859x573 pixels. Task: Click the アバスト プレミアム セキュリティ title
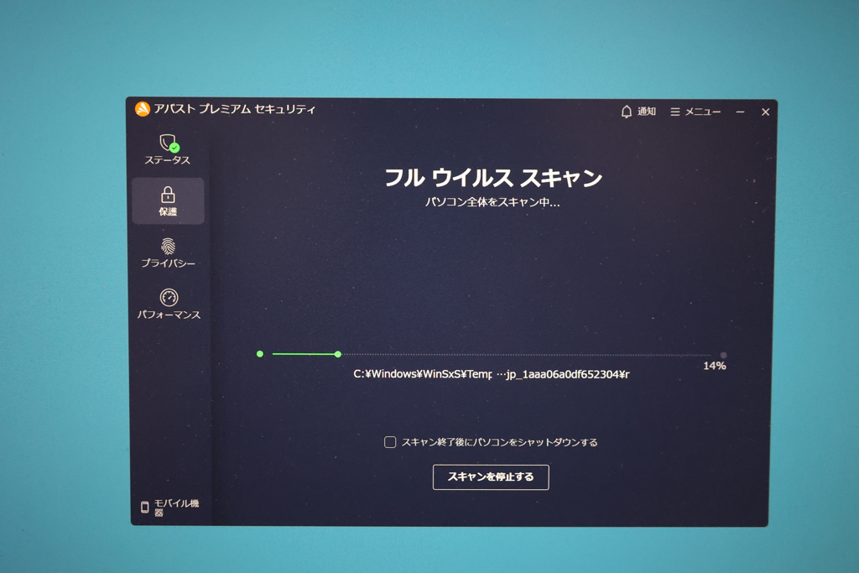235,109
